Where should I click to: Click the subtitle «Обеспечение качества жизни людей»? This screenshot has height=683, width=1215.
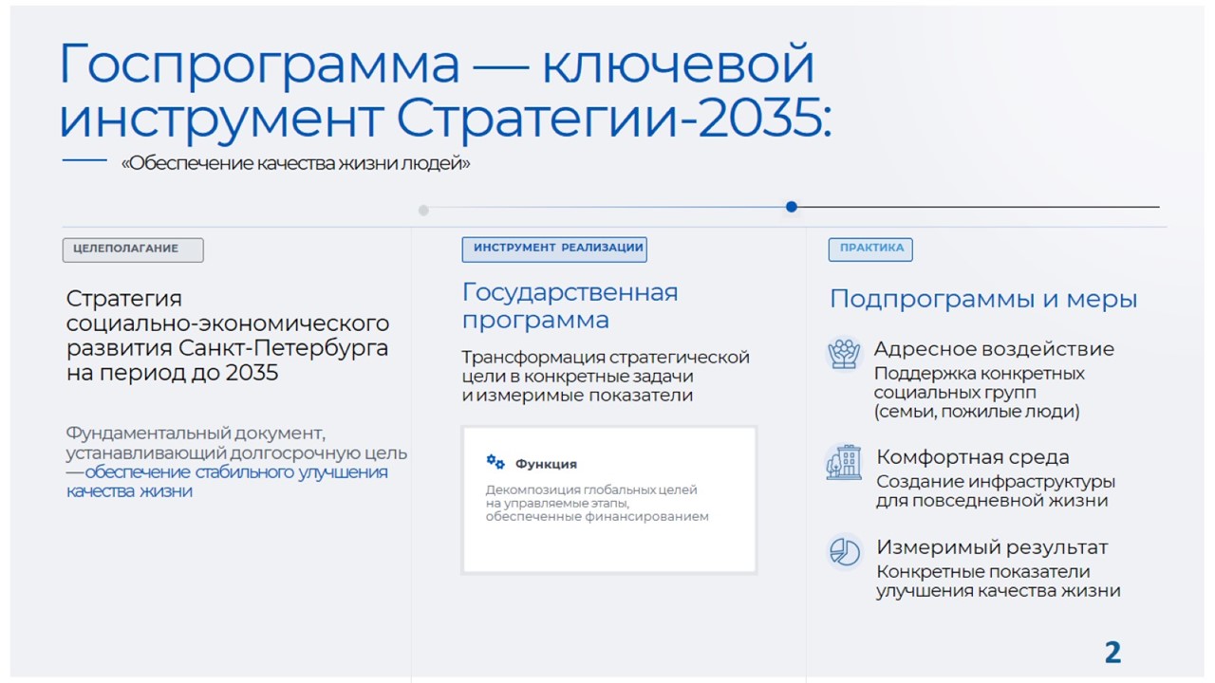pyautogui.click(x=295, y=163)
